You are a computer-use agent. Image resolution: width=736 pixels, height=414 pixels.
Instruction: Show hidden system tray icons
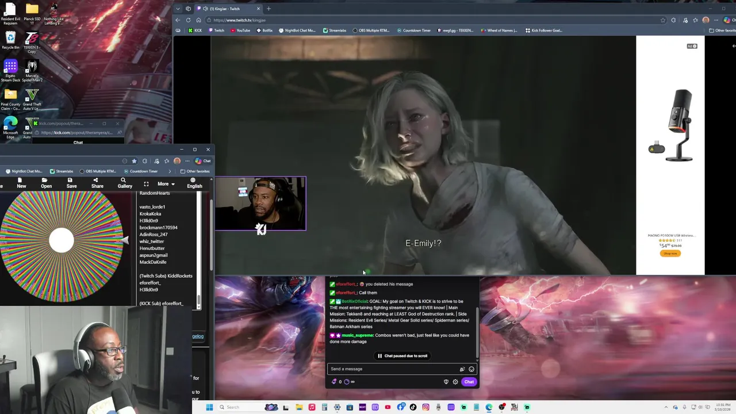coord(666,407)
